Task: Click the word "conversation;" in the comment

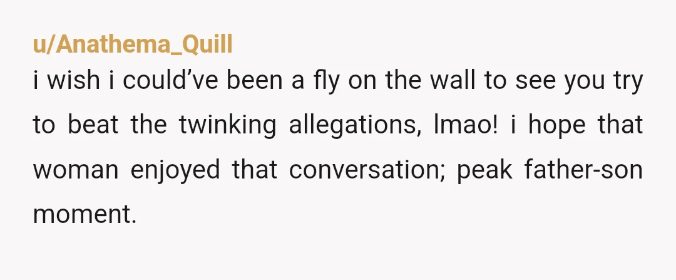Action: (367, 170)
